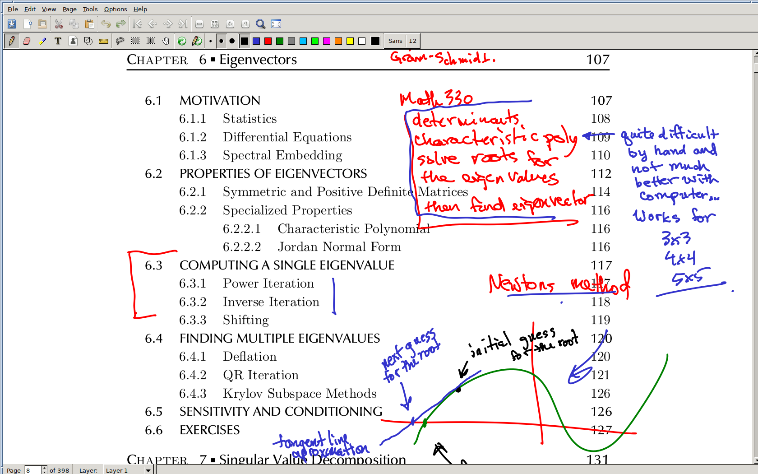The width and height of the screenshot is (758, 474).
Task: Activate the Text tool
Action: click(x=58, y=41)
